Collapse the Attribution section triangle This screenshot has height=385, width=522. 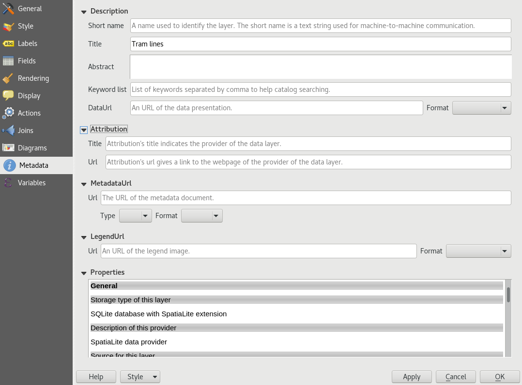(x=84, y=130)
